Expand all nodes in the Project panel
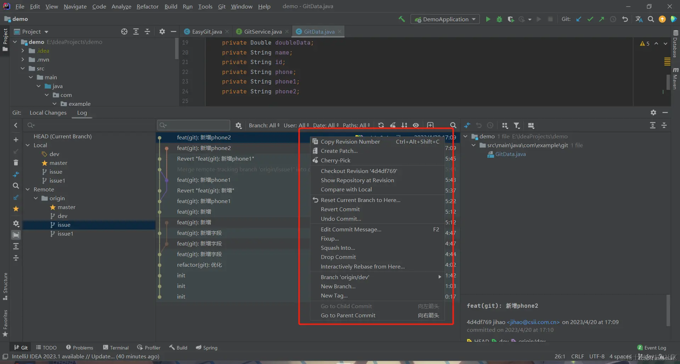Screen dimensions: 680x364 pyautogui.click(x=136, y=31)
